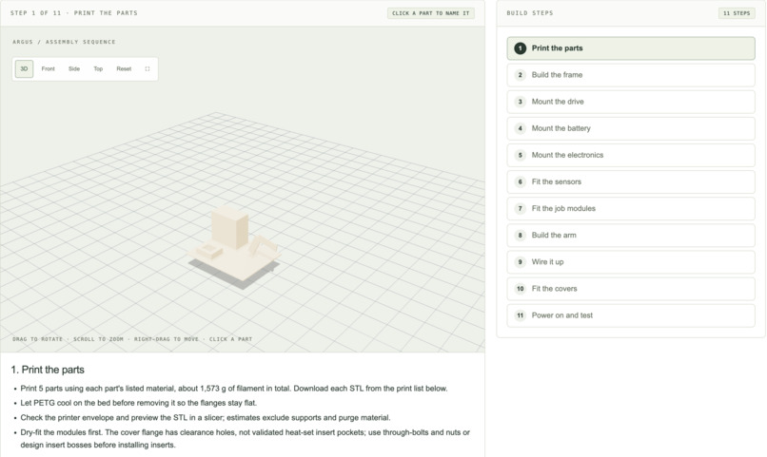This screenshot has width=767, height=457.
Task: Click 'STEP 1 OF 11 · PRINT THE PARTS' header
Action: coord(74,13)
